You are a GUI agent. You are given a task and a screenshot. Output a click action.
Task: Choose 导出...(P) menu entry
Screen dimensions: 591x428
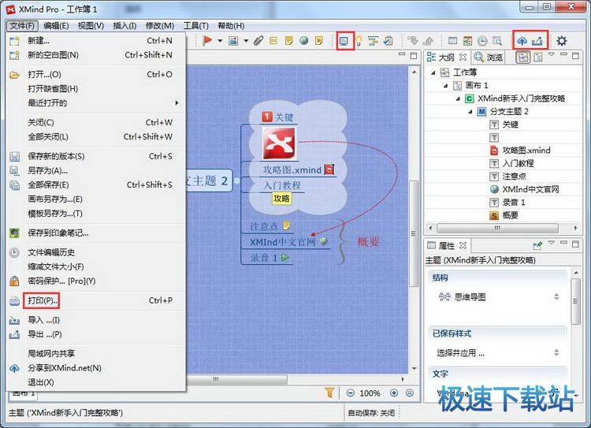click(95, 334)
